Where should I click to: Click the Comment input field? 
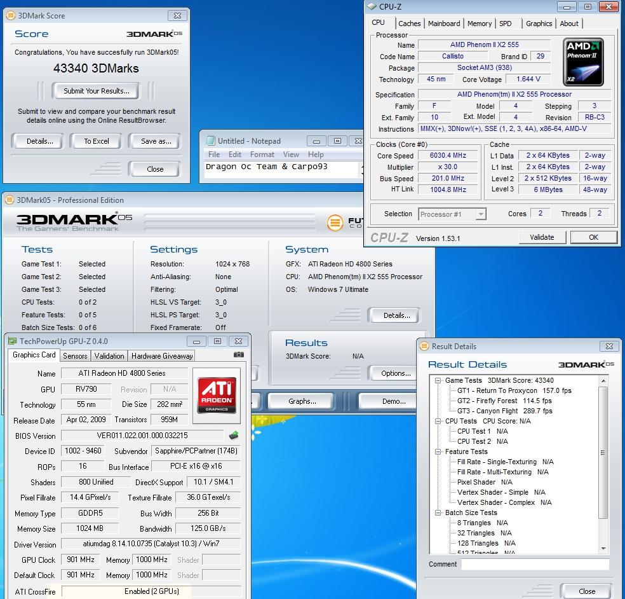535,564
